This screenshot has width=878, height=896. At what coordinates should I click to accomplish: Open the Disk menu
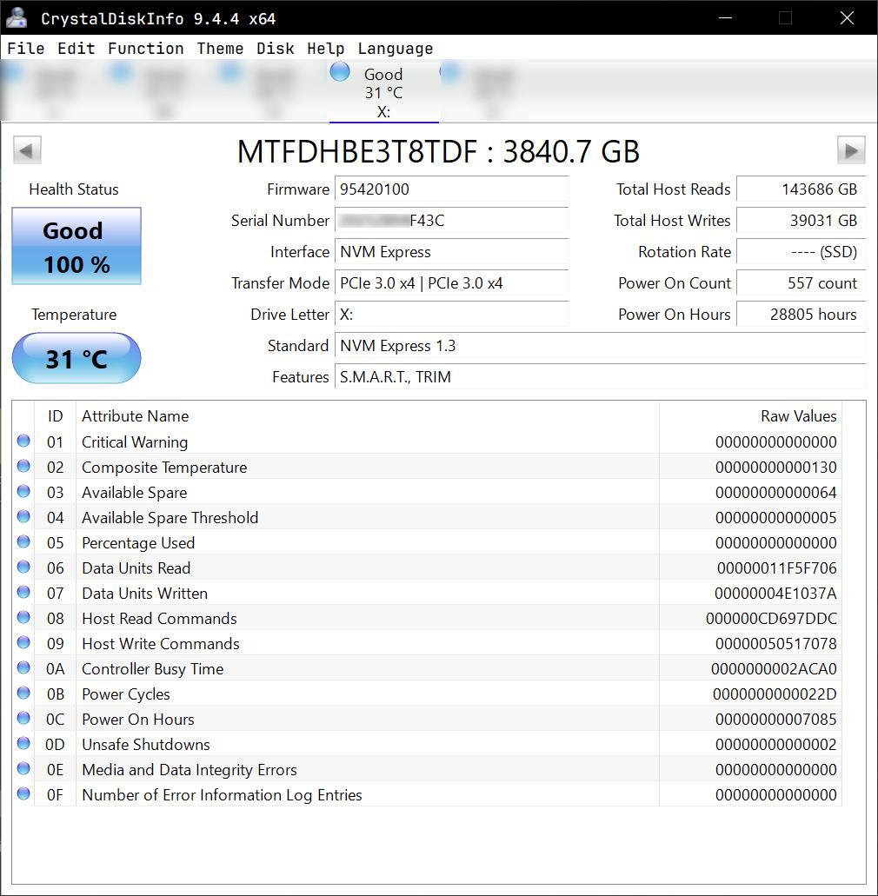point(275,49)
